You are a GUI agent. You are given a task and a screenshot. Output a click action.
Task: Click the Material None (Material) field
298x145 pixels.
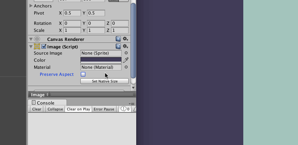101,67
